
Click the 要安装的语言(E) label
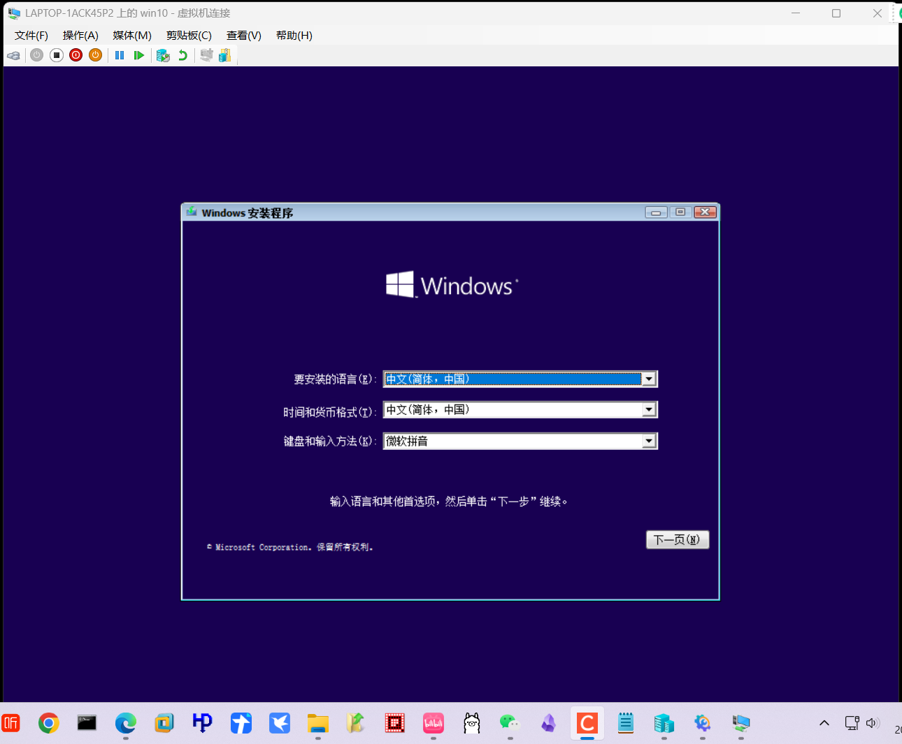coord(335,379)
